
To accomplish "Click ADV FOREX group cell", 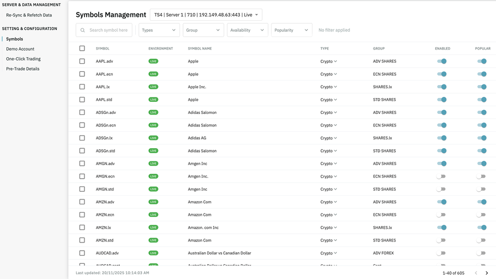I will point(383,253).
